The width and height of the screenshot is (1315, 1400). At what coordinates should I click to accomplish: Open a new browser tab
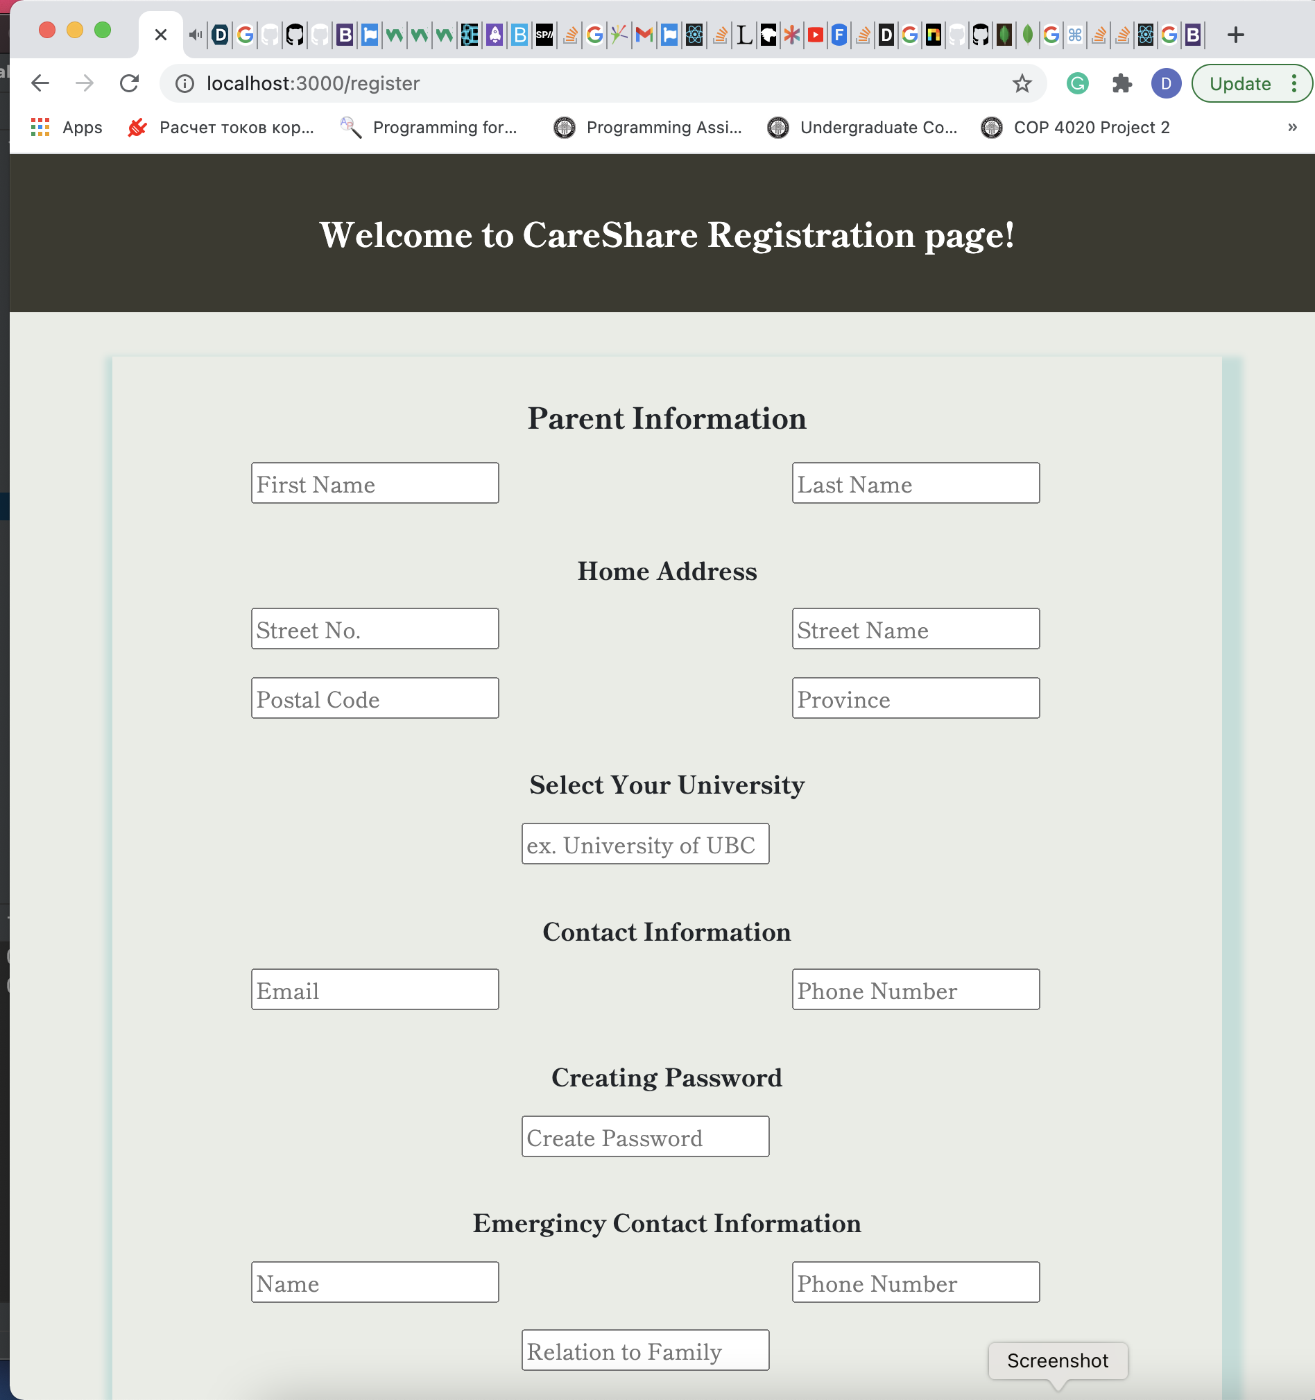pos(1235,34)
